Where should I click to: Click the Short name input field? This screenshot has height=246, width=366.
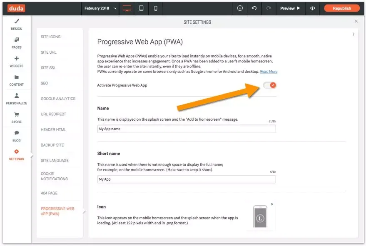tap(187, 179)
